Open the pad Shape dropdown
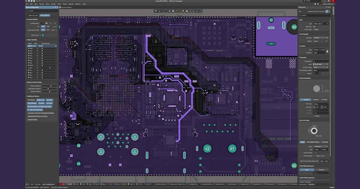The image size is (360, 189). tap(321, 146)
